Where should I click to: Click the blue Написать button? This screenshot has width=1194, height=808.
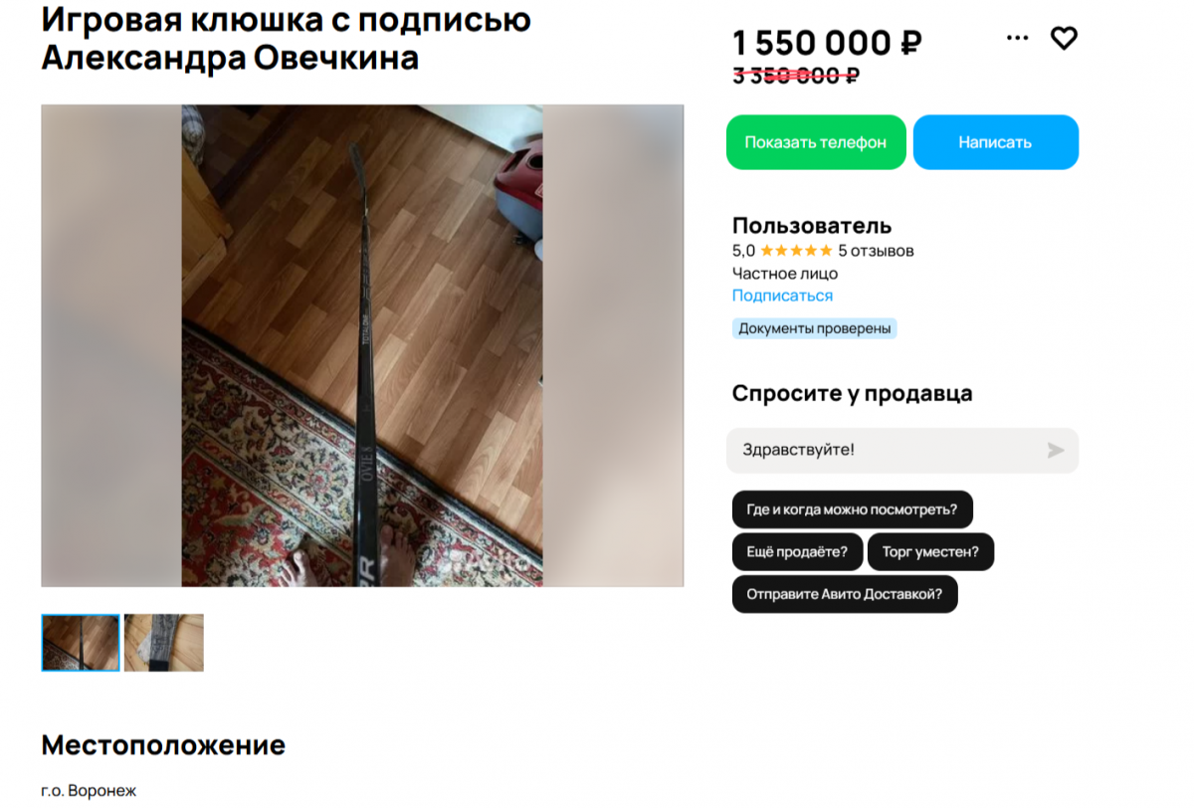tap(996, 142)
